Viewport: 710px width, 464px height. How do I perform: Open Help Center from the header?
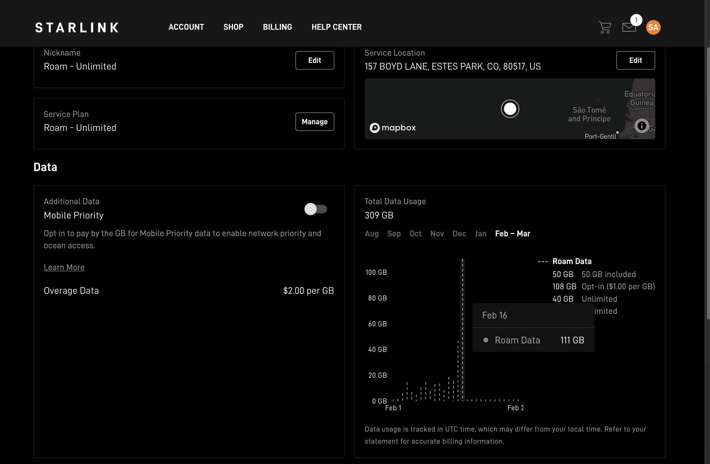(x=336, y=27)
